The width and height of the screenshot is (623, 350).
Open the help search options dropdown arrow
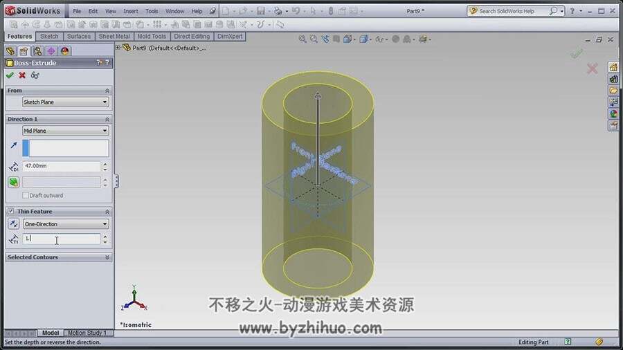coord(562,12)
